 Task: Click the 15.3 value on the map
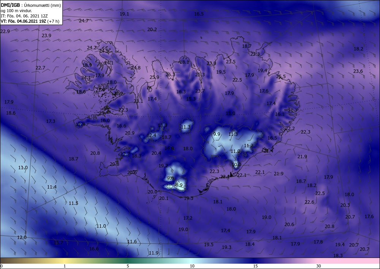(191, 99)
